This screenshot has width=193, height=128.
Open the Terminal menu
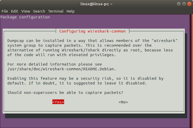click(56, 11)
